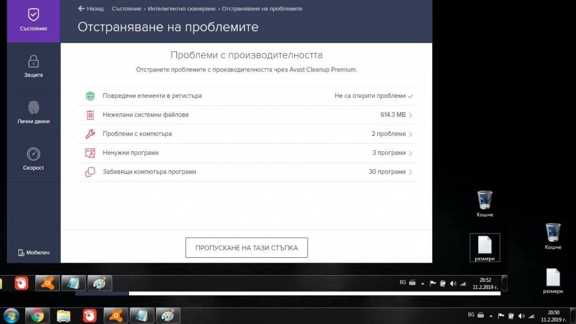Select Проблеми с компютъра row label
This screenshot has width=576, height=324.
[137, 134]
